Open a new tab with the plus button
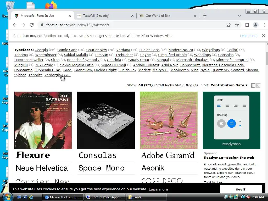The height and width of the screenshot is (201, 268). click(205, 16)
